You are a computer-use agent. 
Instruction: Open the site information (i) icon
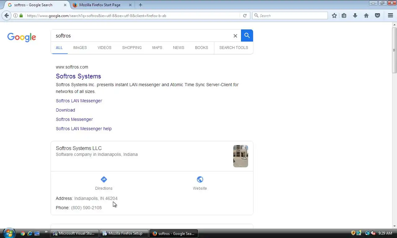[x=15, y=15]
